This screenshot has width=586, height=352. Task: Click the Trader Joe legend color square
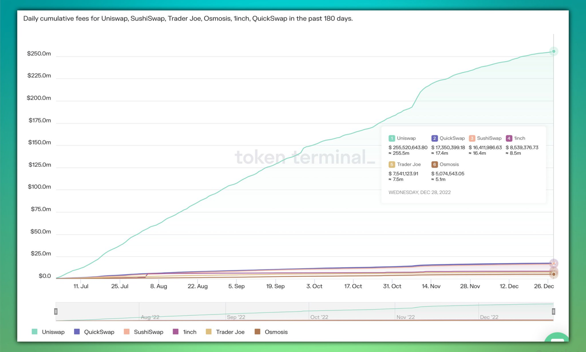click(208, 332)
